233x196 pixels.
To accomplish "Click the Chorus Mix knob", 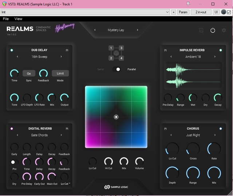I will tap(214, 173).
